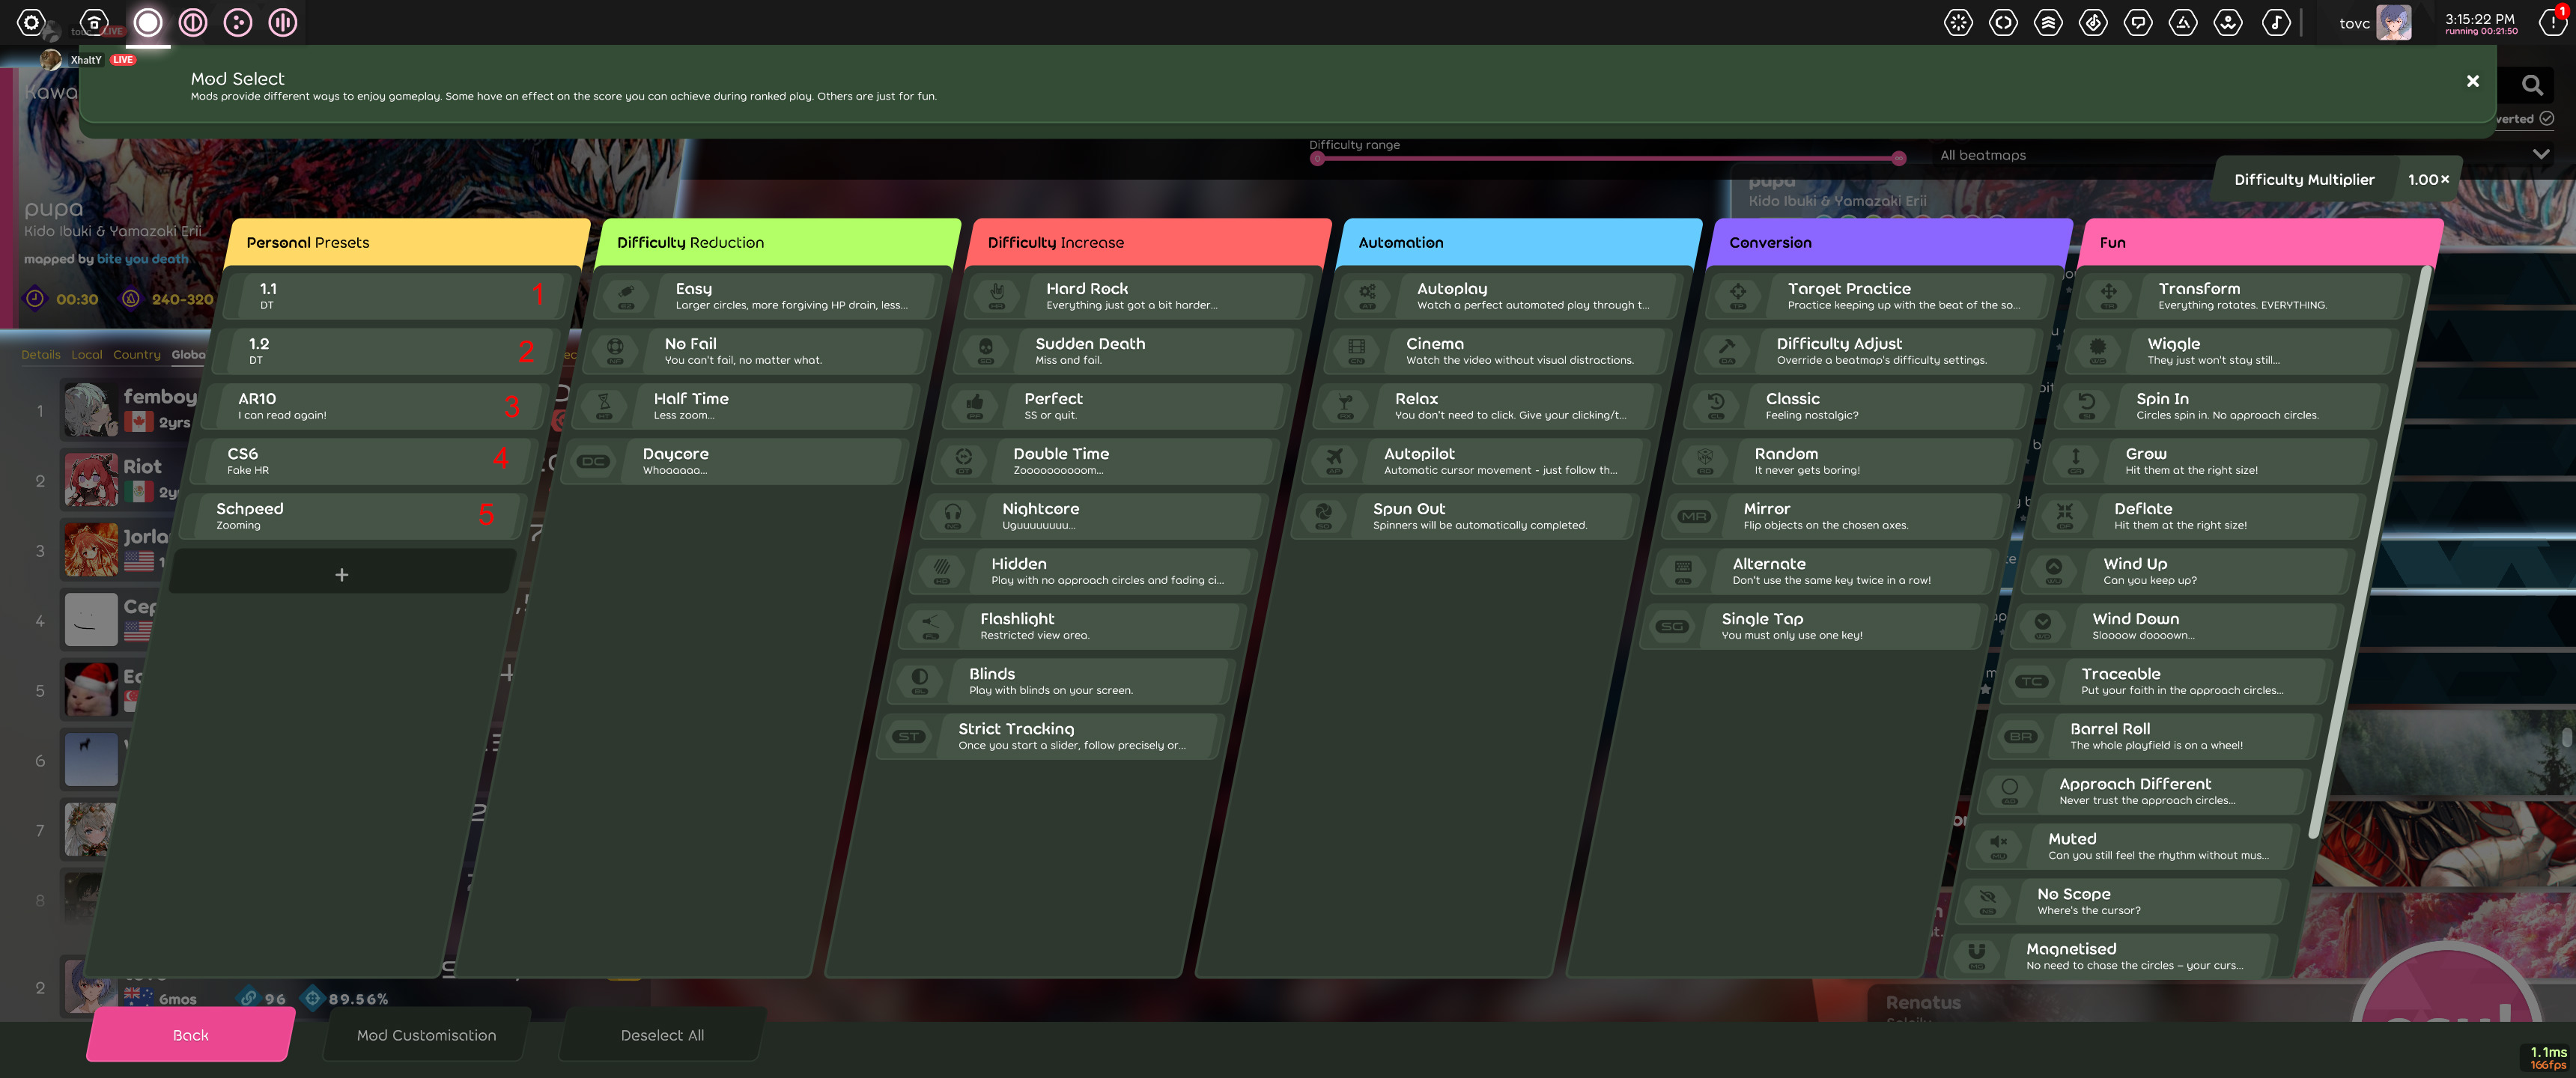Select the Hard Rock mod
Viewport: 2576px width, 1078px height.
pyautogui.click(x=1131, y=295)
